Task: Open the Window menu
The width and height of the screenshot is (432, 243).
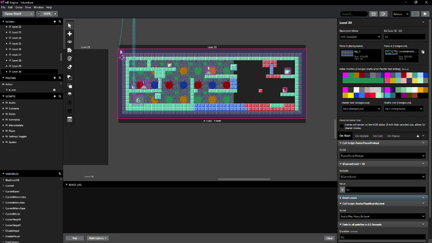Action: tap(38, 7)
